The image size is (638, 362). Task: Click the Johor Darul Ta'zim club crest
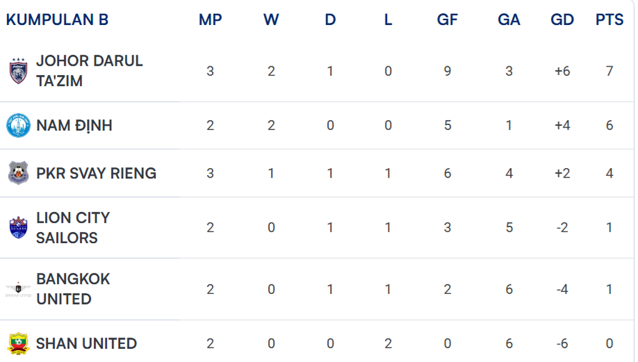(18, 71)
